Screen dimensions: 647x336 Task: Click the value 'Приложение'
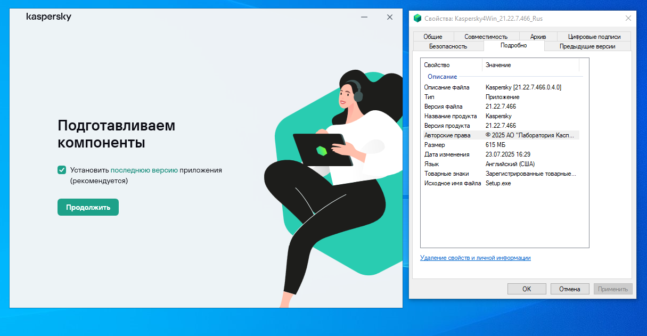point(502,97)
